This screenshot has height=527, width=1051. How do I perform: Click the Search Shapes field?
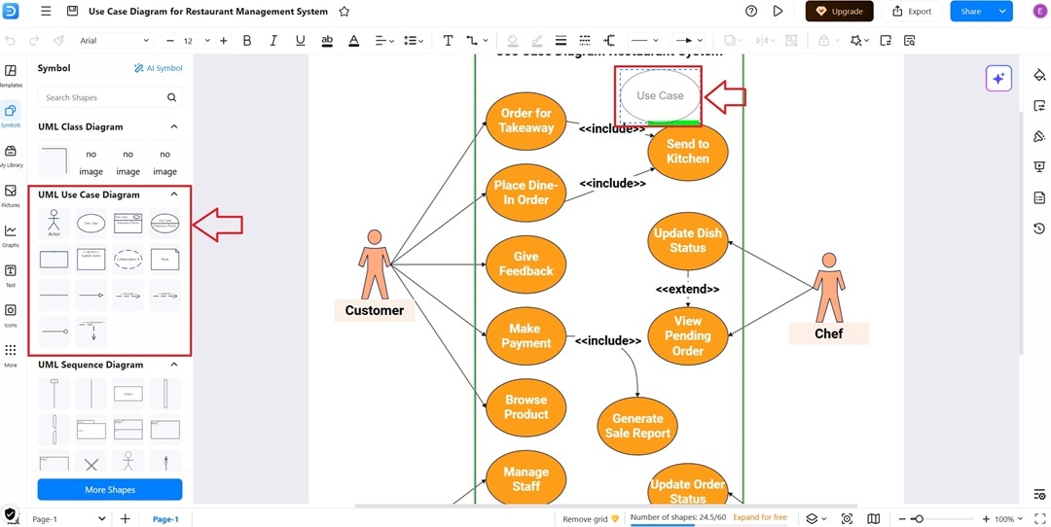[x=110, y=98]
